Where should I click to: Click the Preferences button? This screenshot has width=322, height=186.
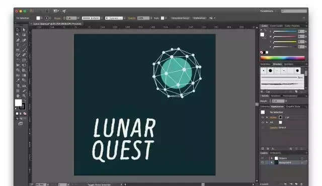point(199,18)
